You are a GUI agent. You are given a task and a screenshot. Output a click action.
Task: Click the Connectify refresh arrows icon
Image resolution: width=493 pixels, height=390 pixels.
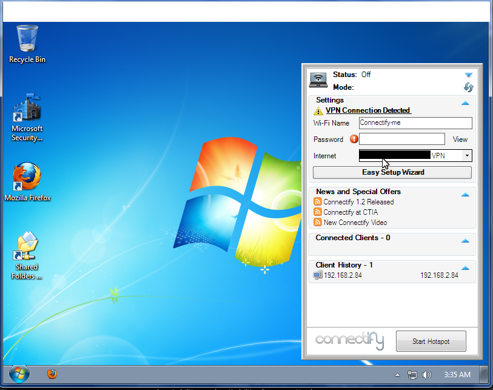[469, 87]
